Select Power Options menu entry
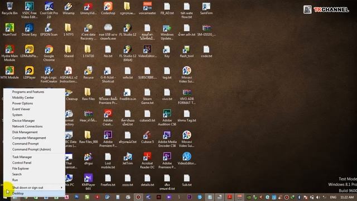The width and height of the screenshot is (357, 201). [22, 103]
